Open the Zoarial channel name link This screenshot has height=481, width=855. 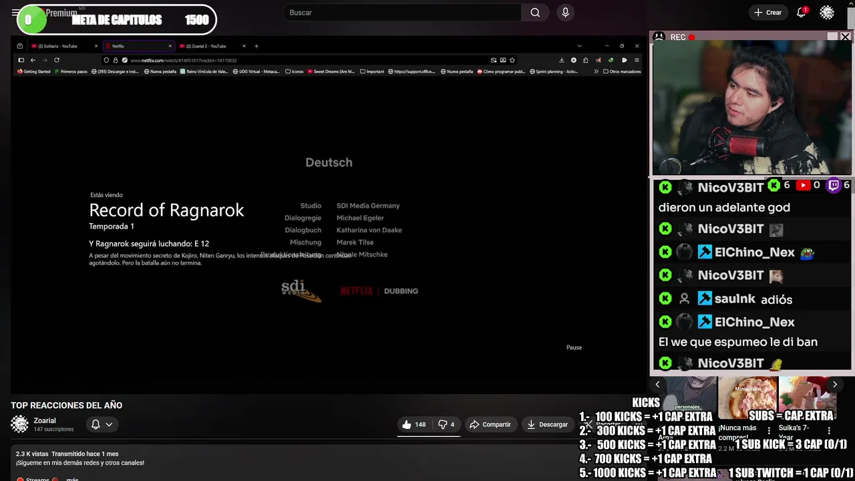click(x=45, y=421)
